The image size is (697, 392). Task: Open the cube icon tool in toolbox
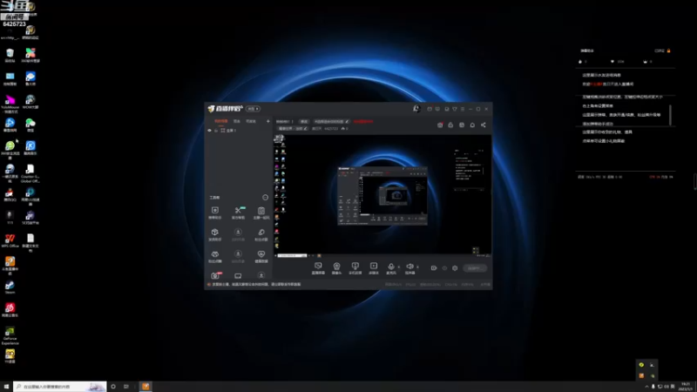(215, 234)
